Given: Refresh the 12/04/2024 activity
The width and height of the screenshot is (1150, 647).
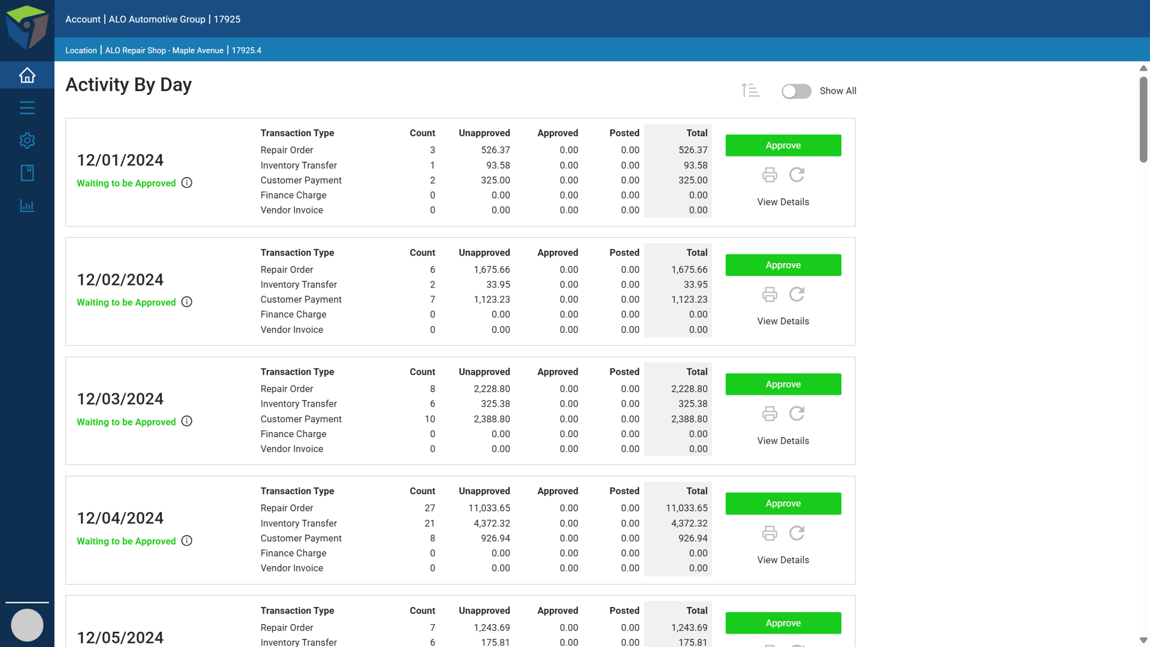Looking at the screenshot, I should coord(796,533).
